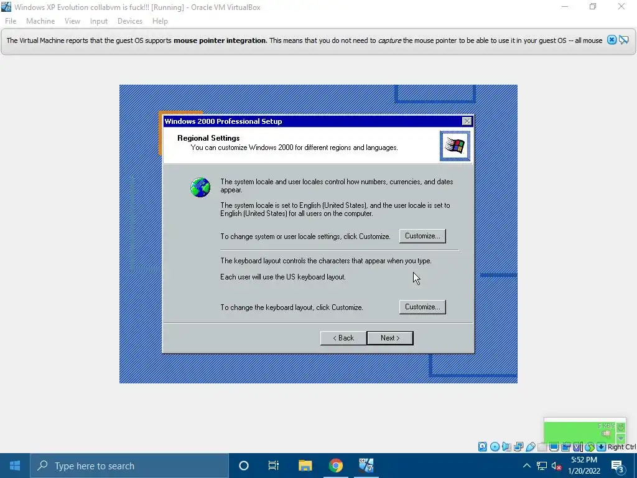637x478 pixels.
Task: Click the do-not-show-again message icon
Action: pyautogui.click(x=624, y=40)
